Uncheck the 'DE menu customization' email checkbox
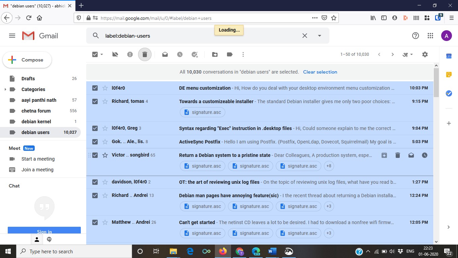This screenshot has width=458, height=258. point(95,88)
